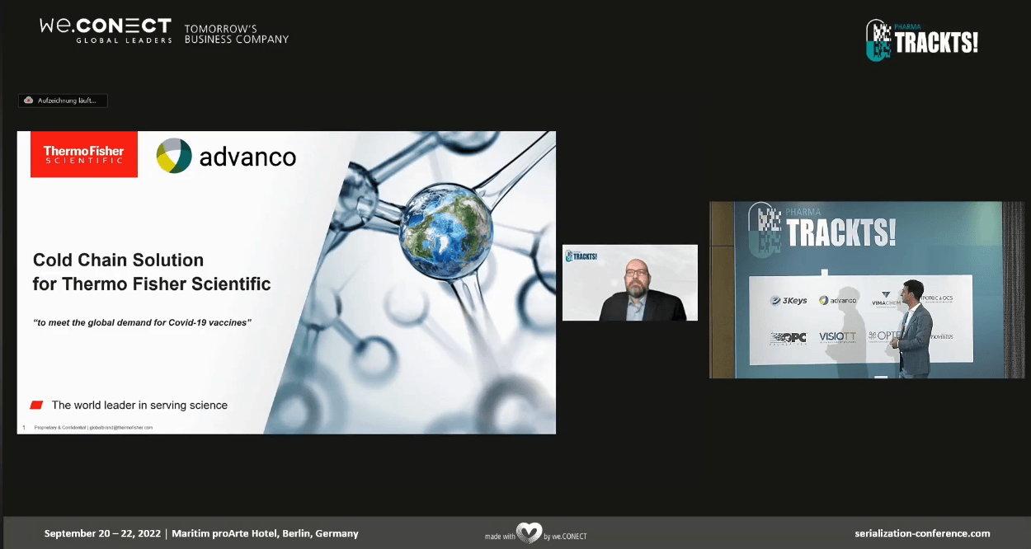Click the "September 20 – 22, 2022" footer date
1031x549 pixels.
(x=103, y=533)
